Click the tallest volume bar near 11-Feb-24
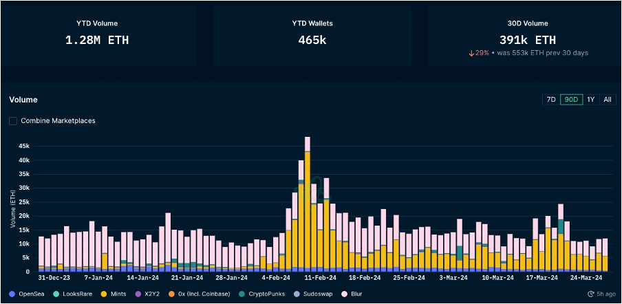Image resolution: width=622 pixels, height=304 pixels. click(308, 206)
